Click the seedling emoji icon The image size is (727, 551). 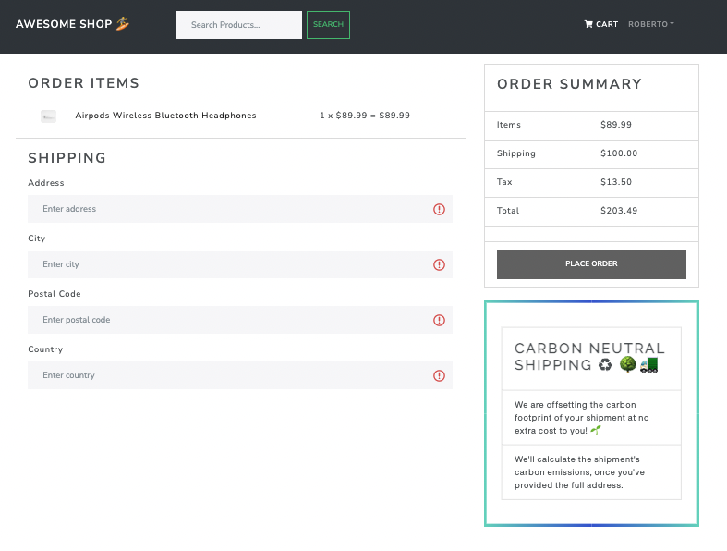(596, 430)
